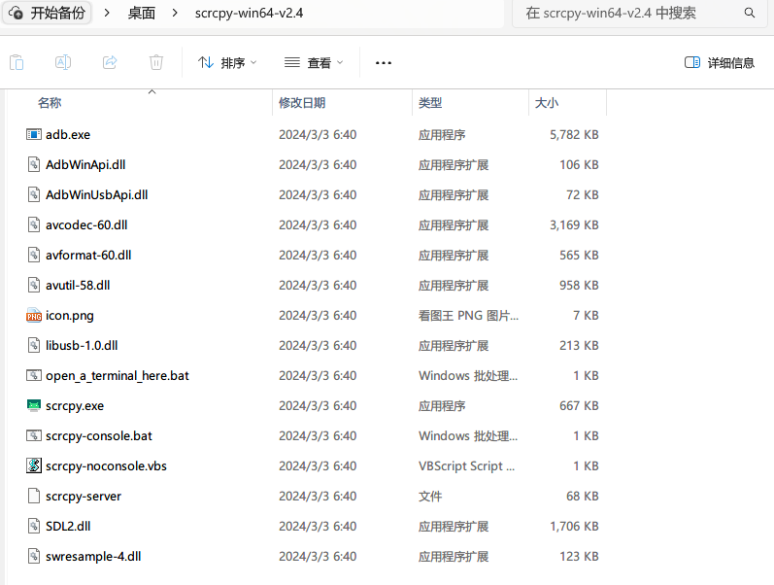Select the scrcpy-noconsole.vbs script icon
Viewport: 774px width, 585px height.
click(x=34, y=465)
